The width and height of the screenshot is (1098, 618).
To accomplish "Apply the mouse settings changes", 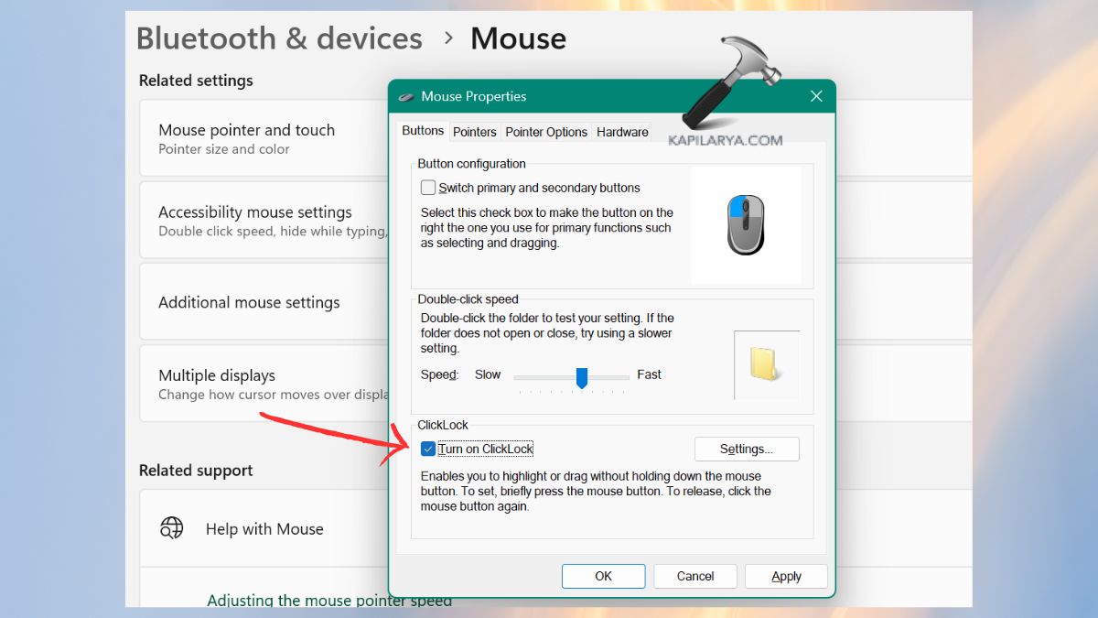I will point(786,576).
